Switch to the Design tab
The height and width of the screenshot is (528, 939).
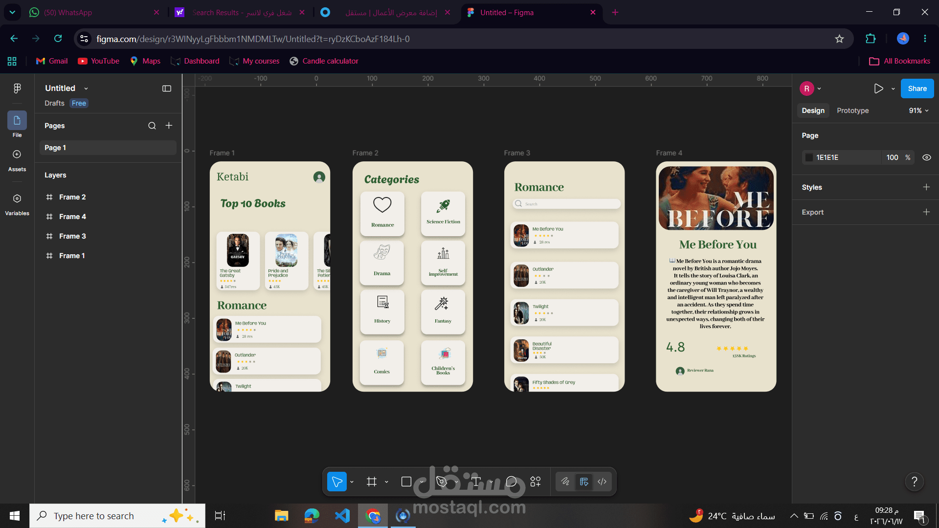point(813,111)
